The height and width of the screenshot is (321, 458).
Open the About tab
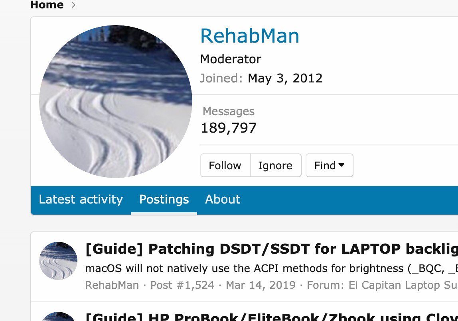[223, 200]
